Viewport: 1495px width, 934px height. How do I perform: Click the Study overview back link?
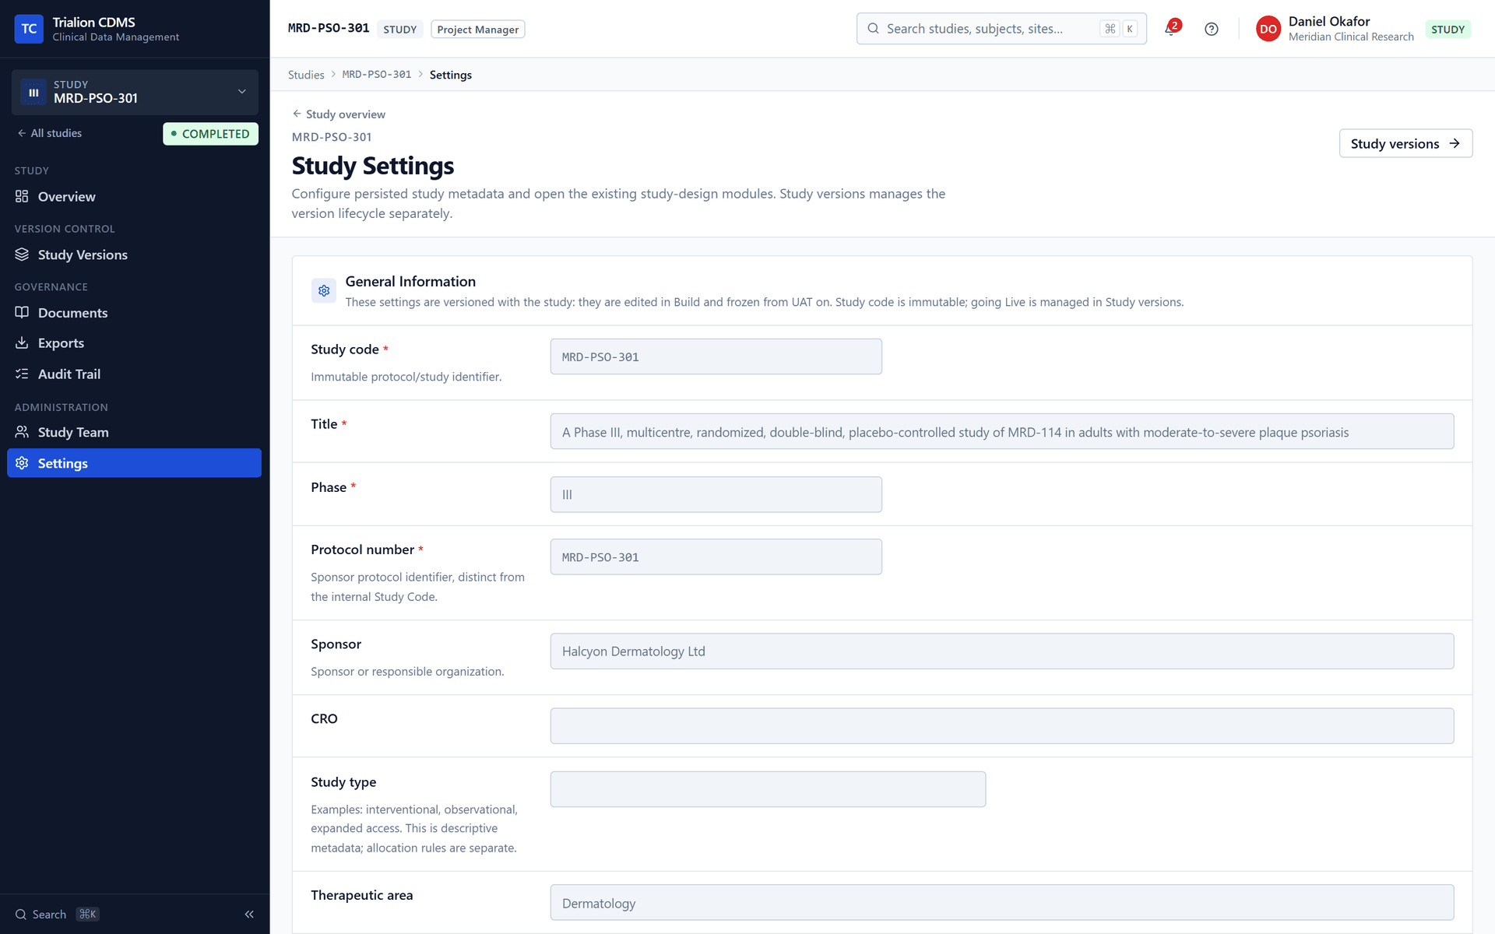click(x=339, y=114)
